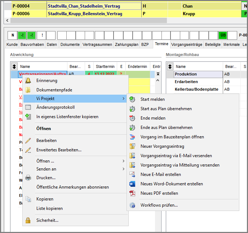Choose Ende melden from submenu

pyautogui.click(x=183, y=118)
